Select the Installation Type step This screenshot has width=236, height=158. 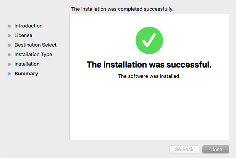tap(33, 55)
